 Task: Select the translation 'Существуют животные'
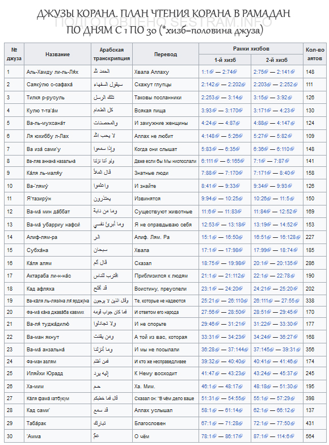(163, 212)
